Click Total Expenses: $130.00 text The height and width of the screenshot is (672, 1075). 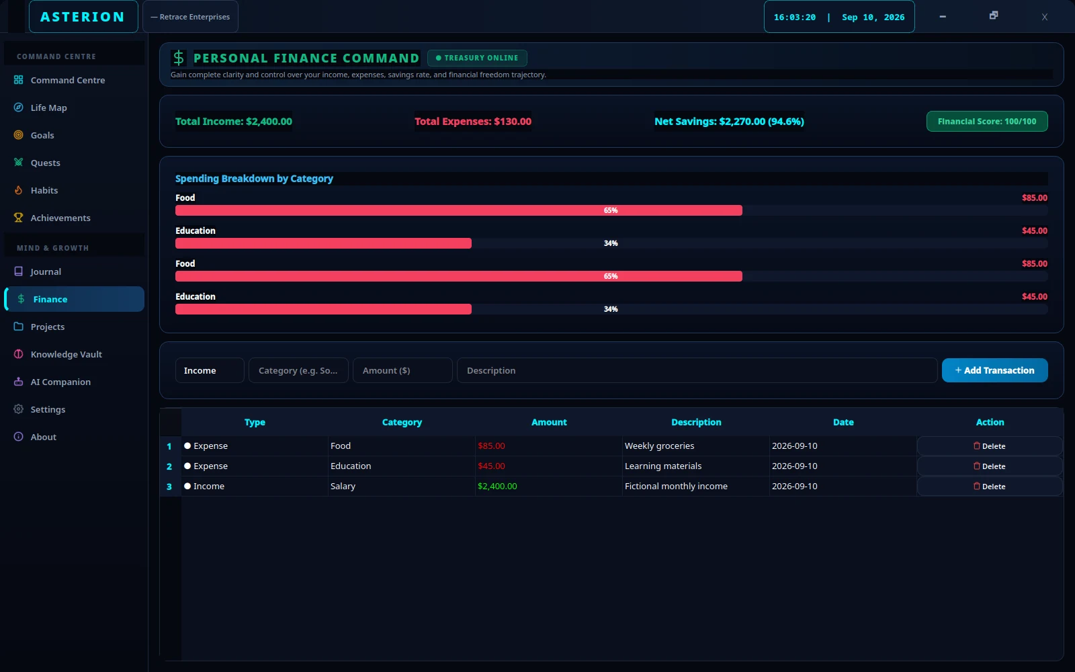point(473,122)
